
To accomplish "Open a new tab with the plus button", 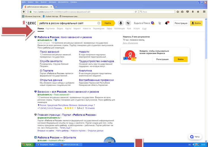I will pos(56,7).
